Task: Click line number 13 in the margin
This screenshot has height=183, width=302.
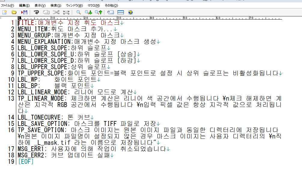Action: point(11,99)
